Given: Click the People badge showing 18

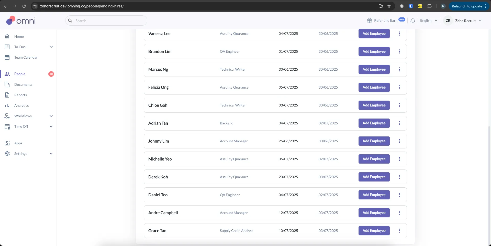Looking at the screenshot, I should pos(51,74).
